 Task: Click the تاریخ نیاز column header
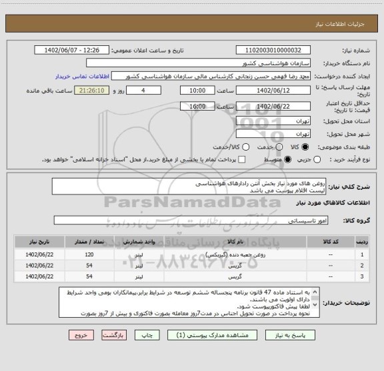(x=39, y=242)
